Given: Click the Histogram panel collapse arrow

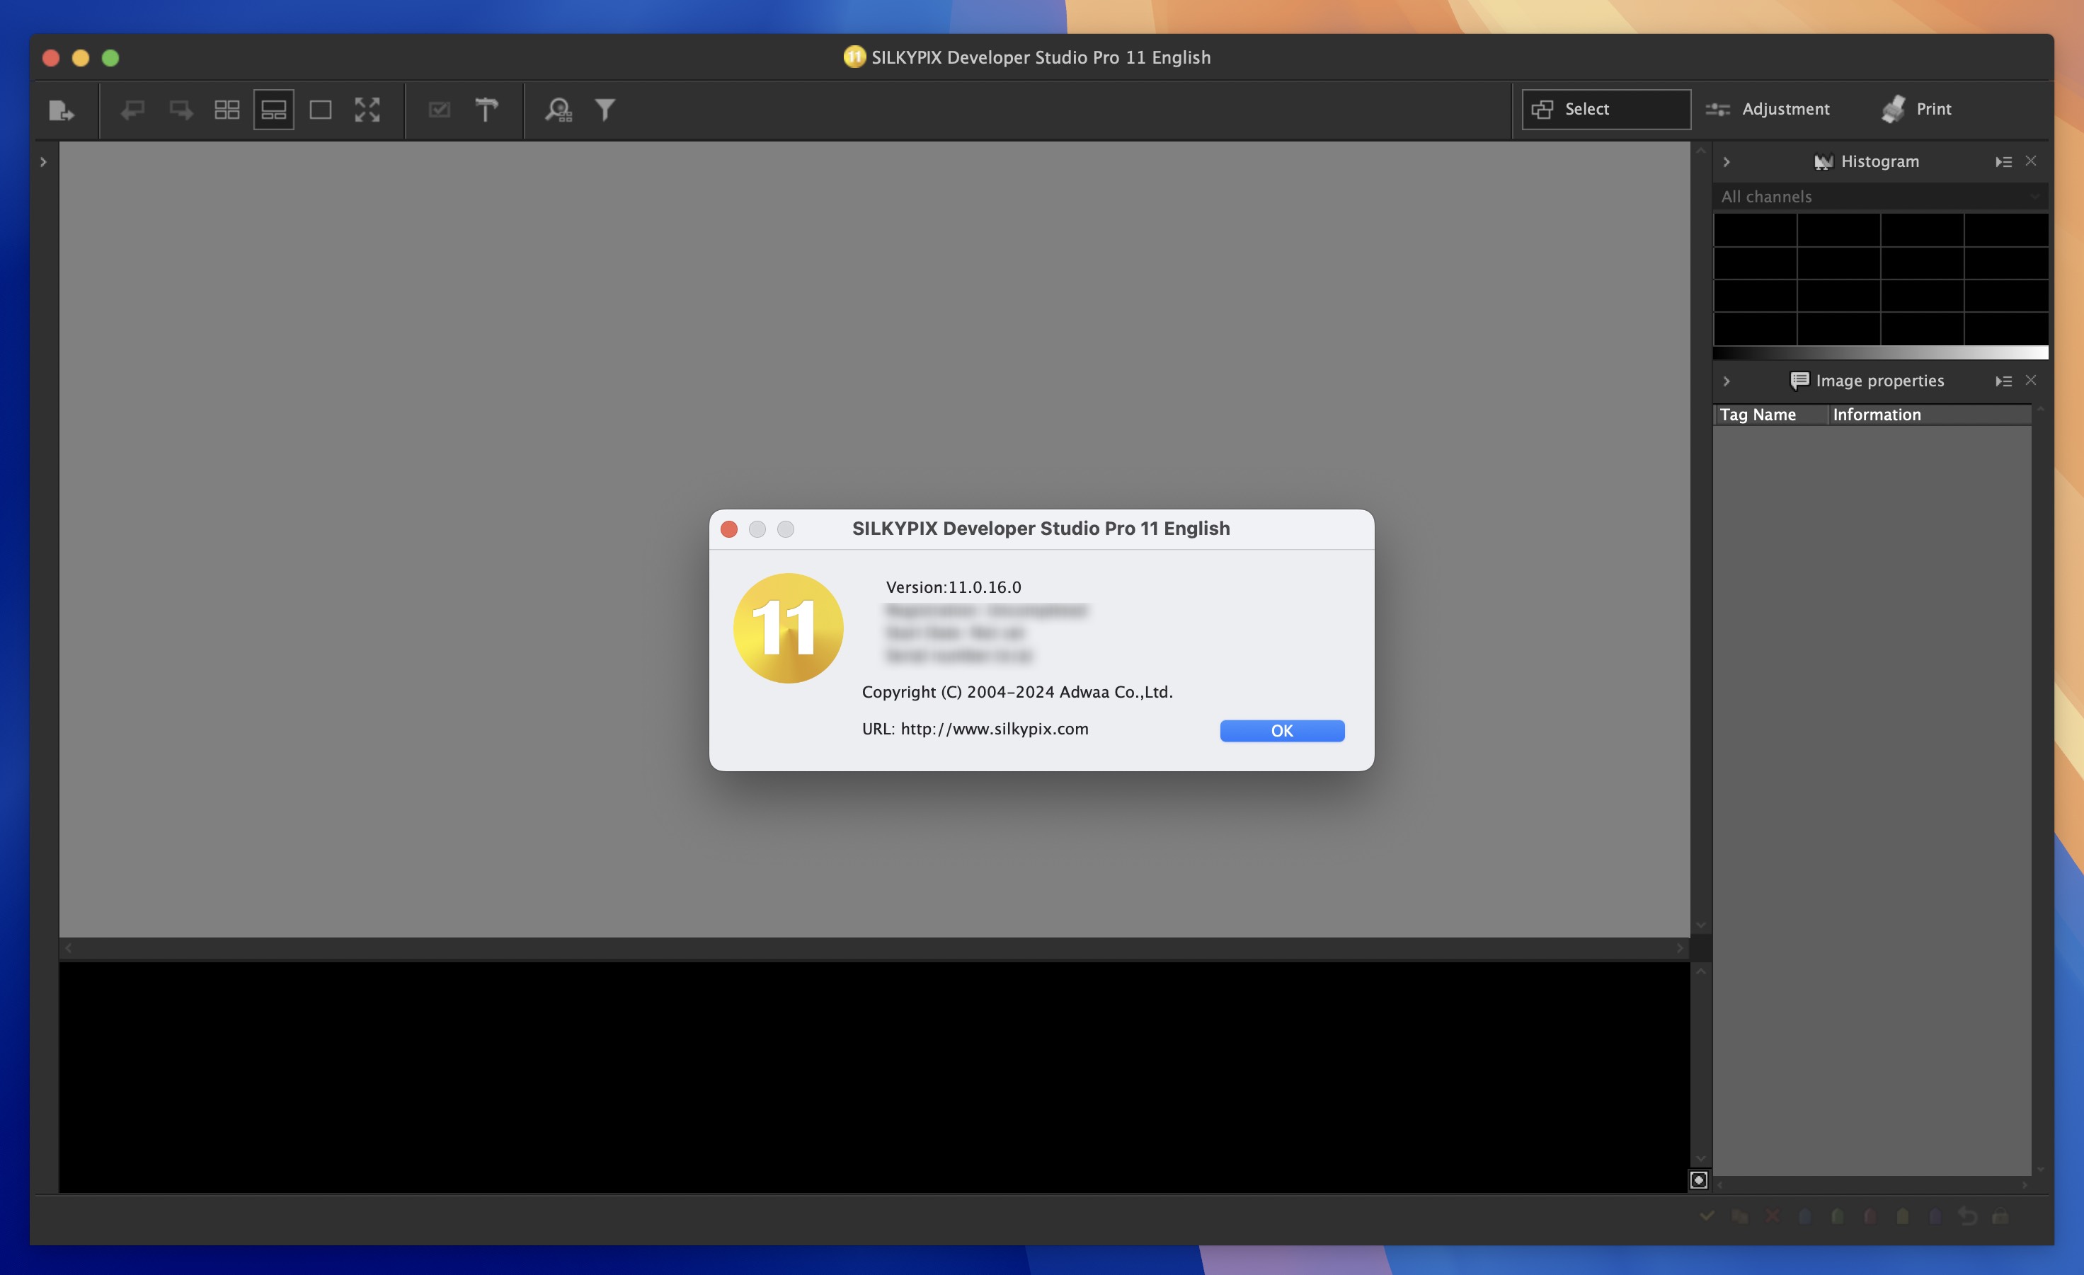Looking at the screenshot, I should point(1727,161).
